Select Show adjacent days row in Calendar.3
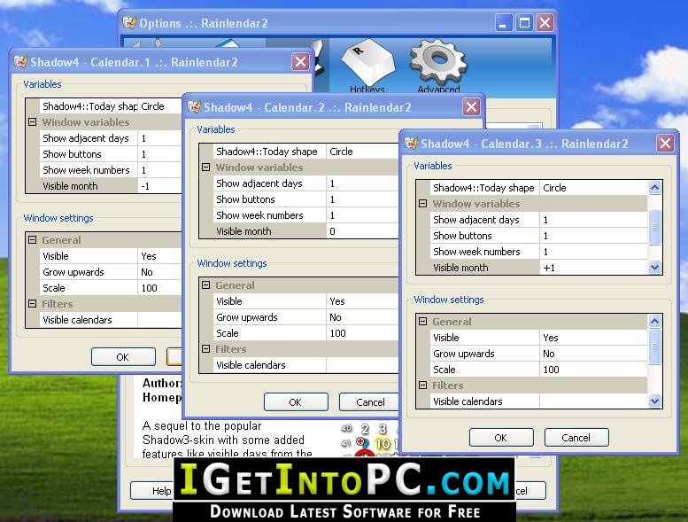 [x=538, y=220]
